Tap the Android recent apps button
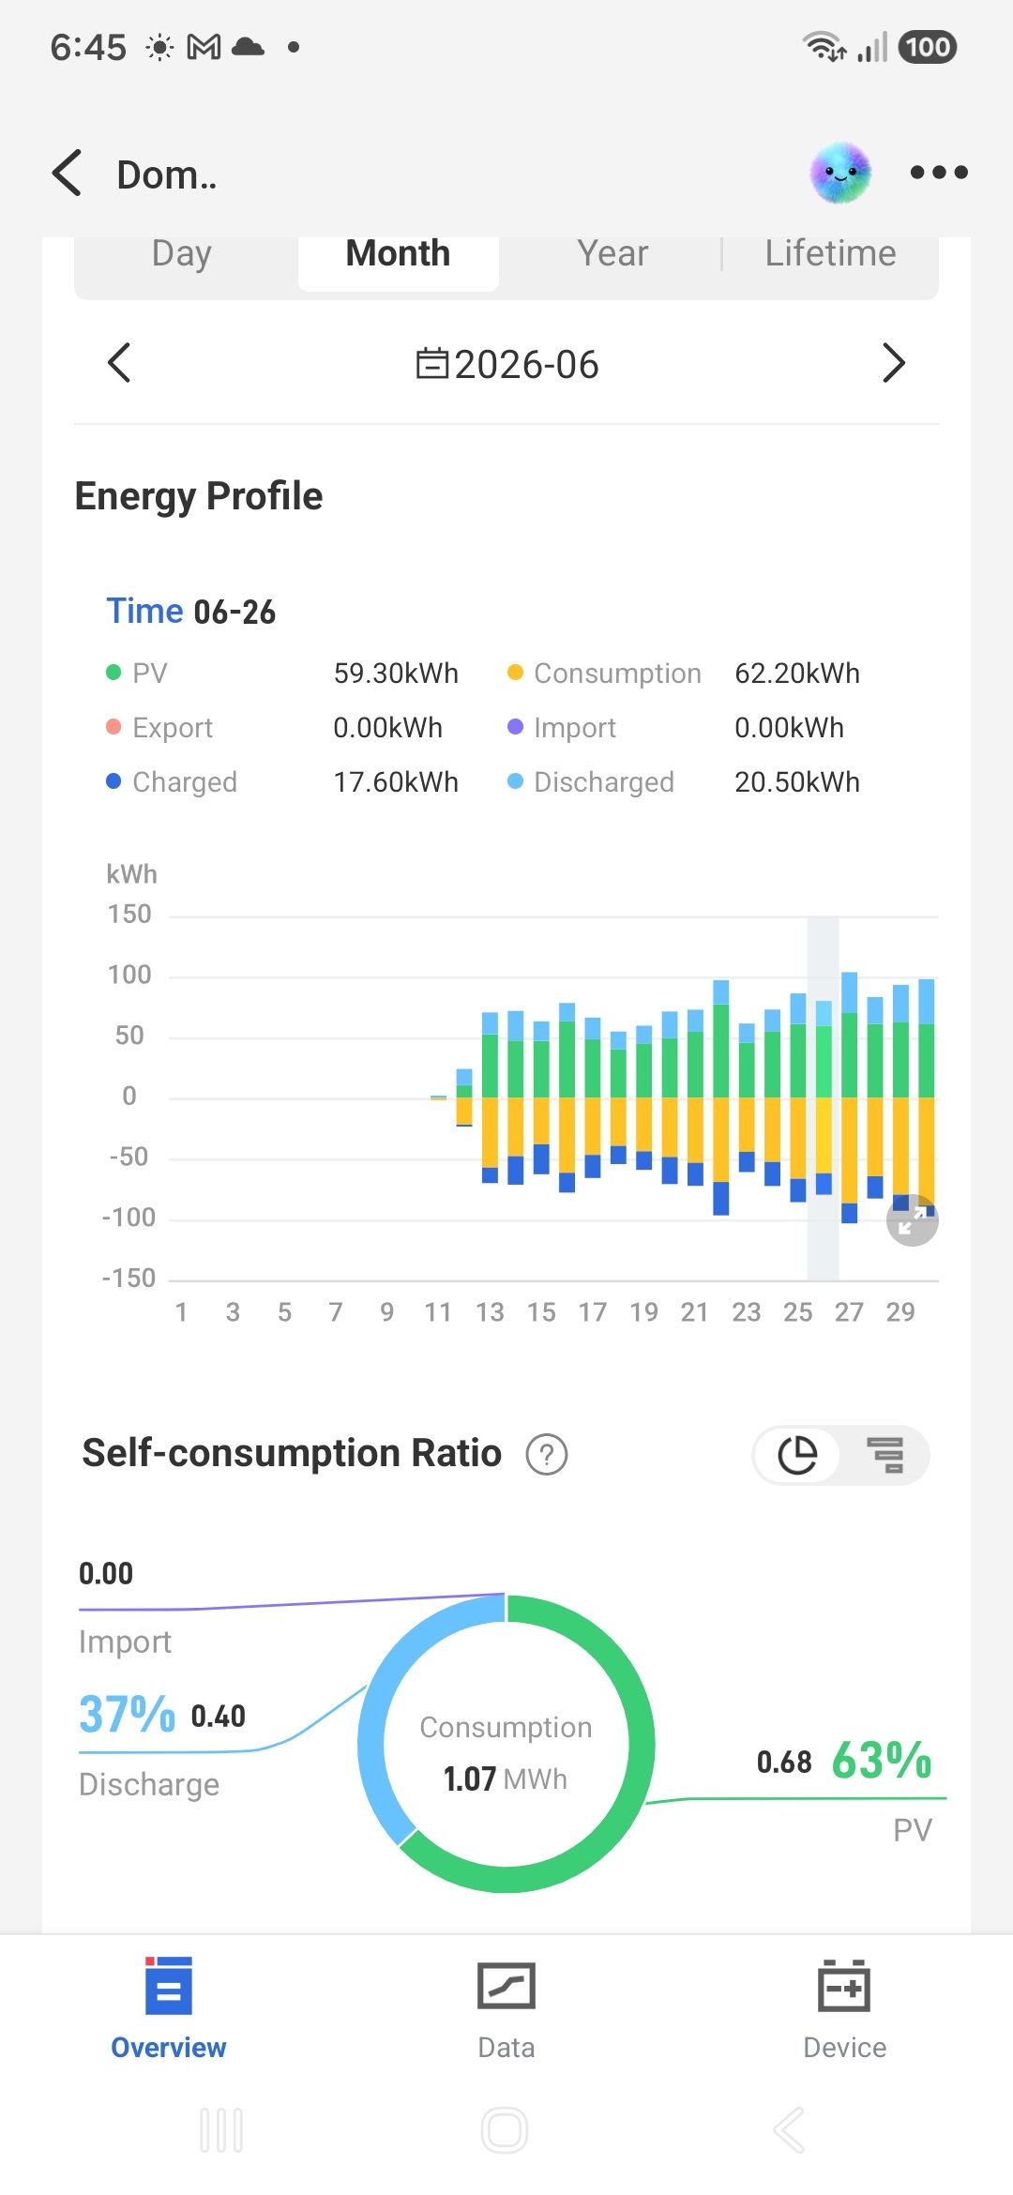This screenshot has height=2195, width=1013. pos(221,2130)
